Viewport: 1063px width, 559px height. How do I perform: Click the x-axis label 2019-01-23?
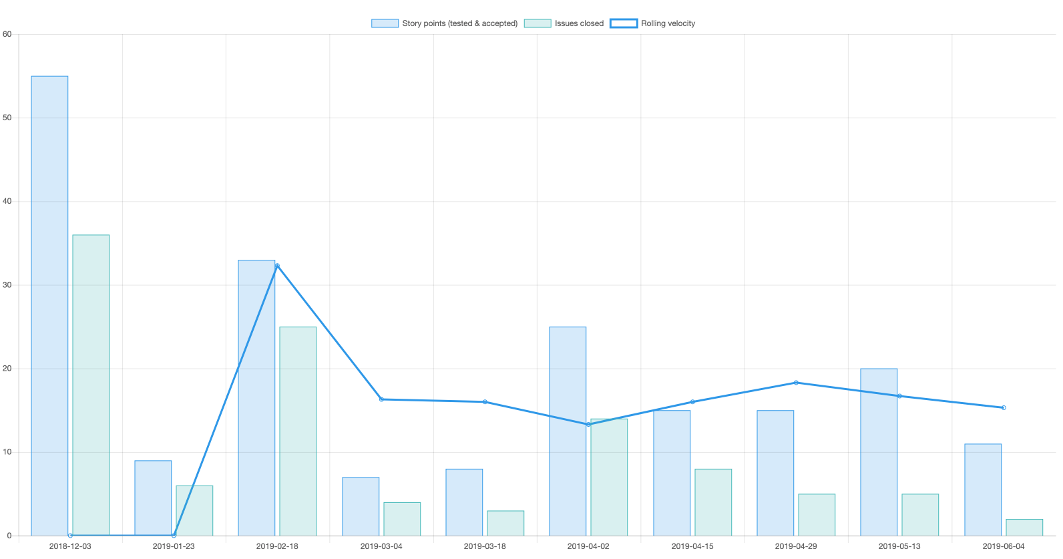174,546
